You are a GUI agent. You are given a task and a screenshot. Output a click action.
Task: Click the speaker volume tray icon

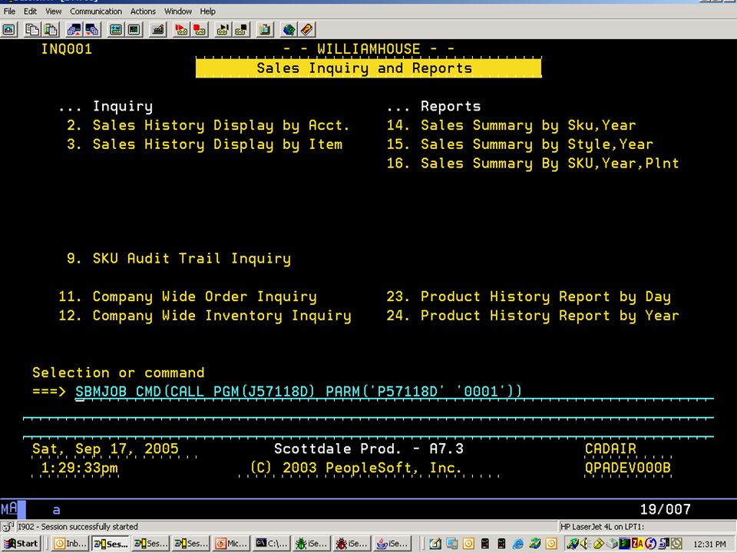click(585, 544)
